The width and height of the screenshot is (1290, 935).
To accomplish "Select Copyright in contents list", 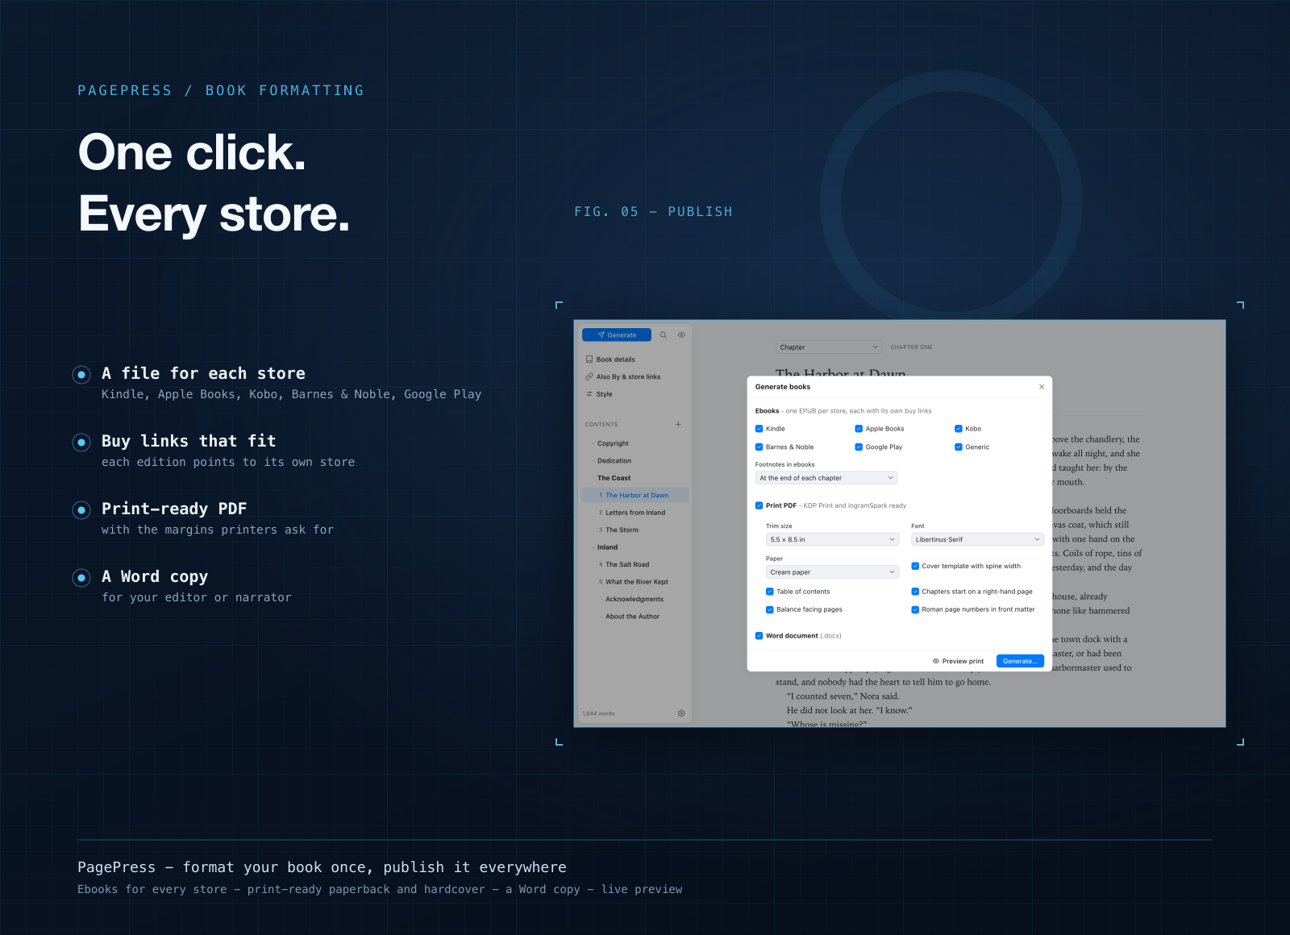I will pos(635,443).
